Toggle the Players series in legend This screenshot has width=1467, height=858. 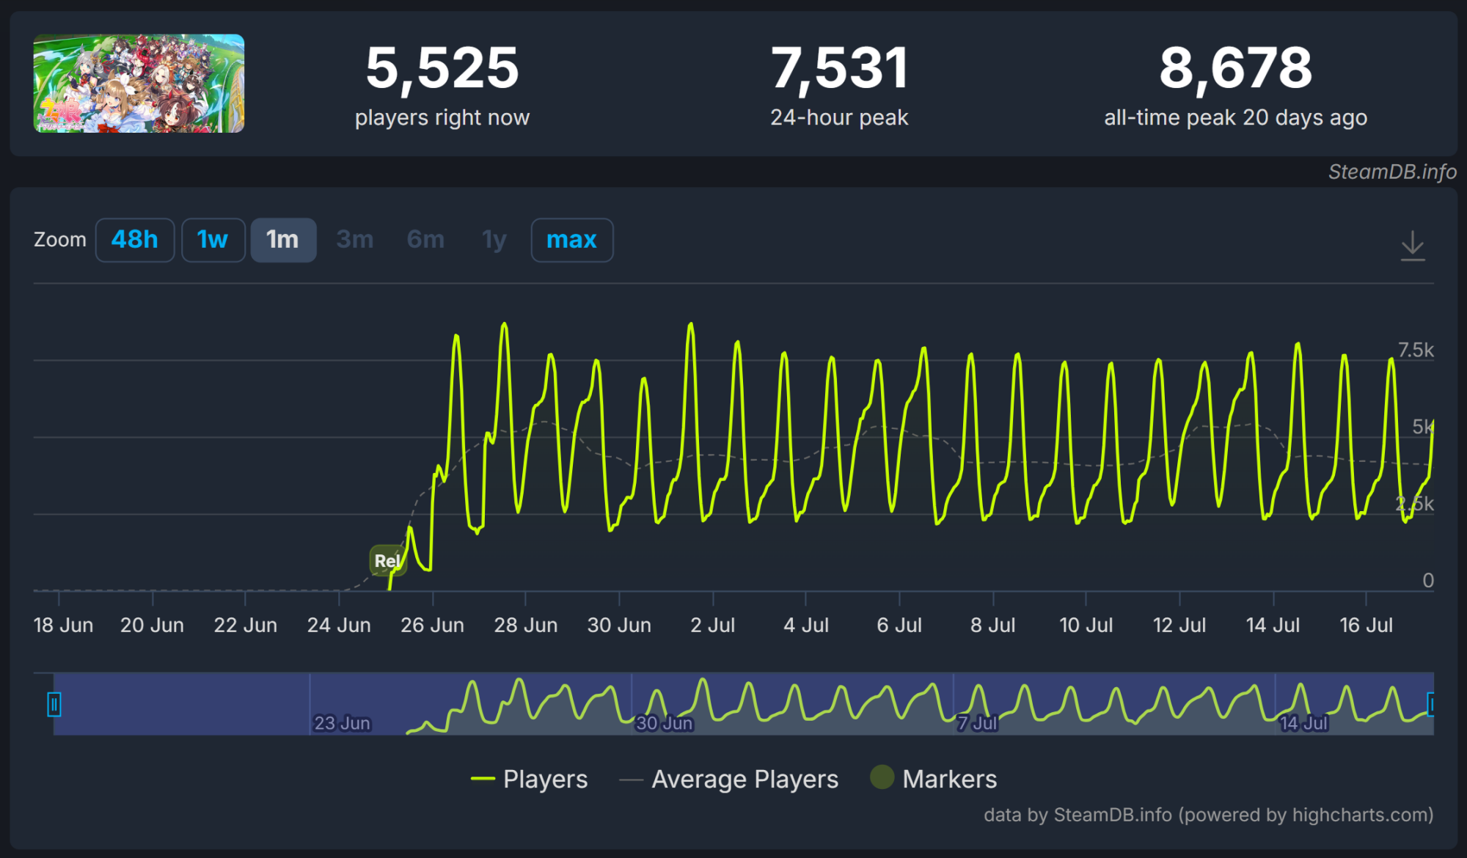pos(545,779)
